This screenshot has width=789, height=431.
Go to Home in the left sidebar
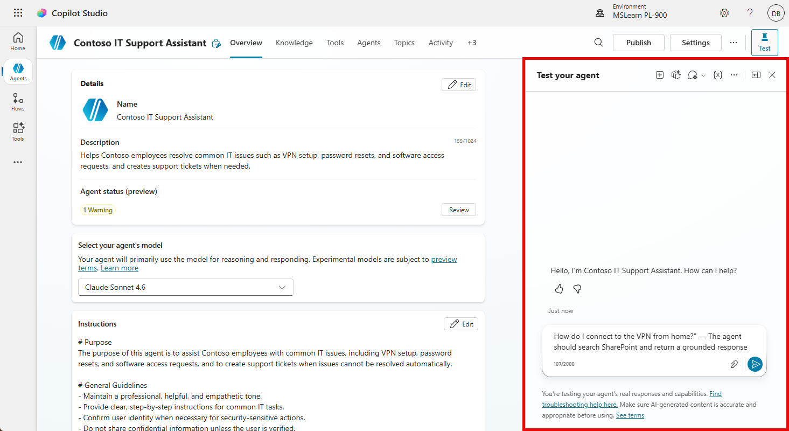coord(18,41)
